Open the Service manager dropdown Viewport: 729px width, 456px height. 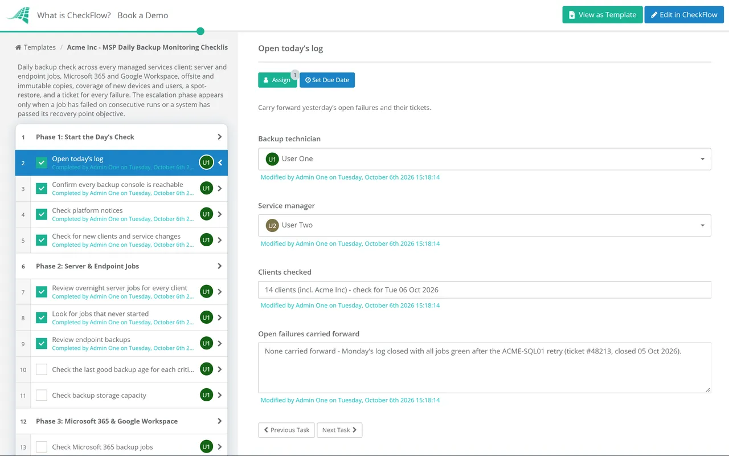(485, 225)
